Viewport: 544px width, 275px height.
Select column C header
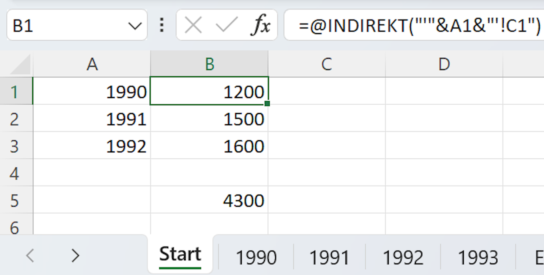327,64
